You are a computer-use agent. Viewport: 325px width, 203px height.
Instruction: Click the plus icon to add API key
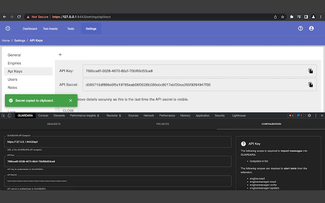(x=60, y=54)
